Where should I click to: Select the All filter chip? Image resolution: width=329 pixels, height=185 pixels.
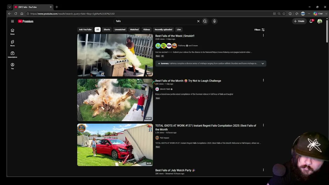[97, 30]
